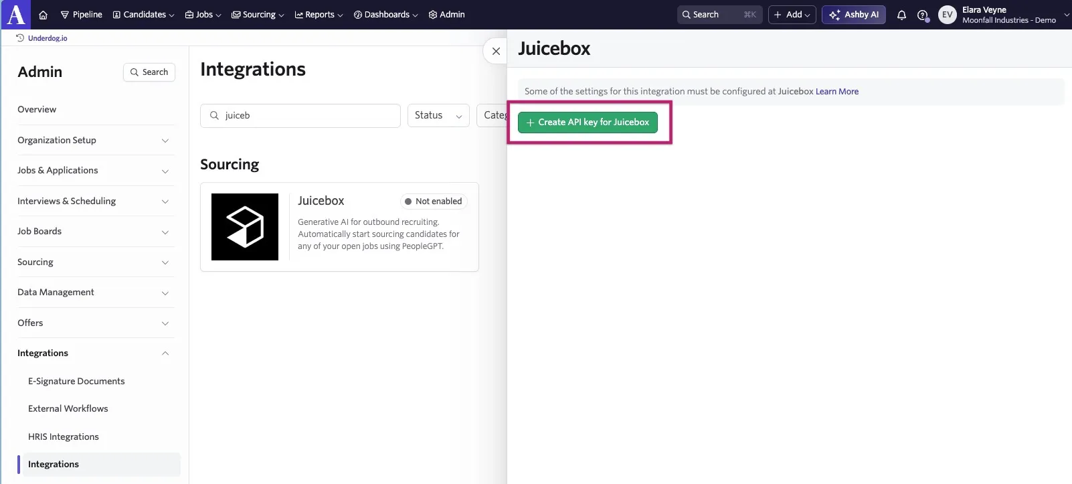Image resolution: width=1072 pixels, height=484 pixels.
Task: Click the Jobs briefcase icon
Action: pos(189,15)
